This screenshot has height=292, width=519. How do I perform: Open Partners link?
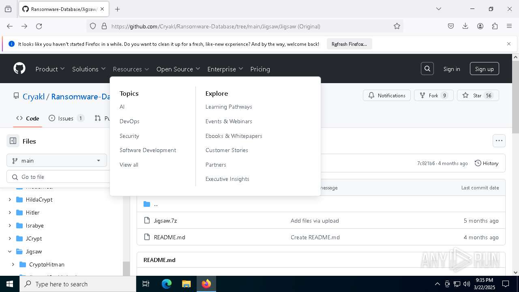pos(216,165)
